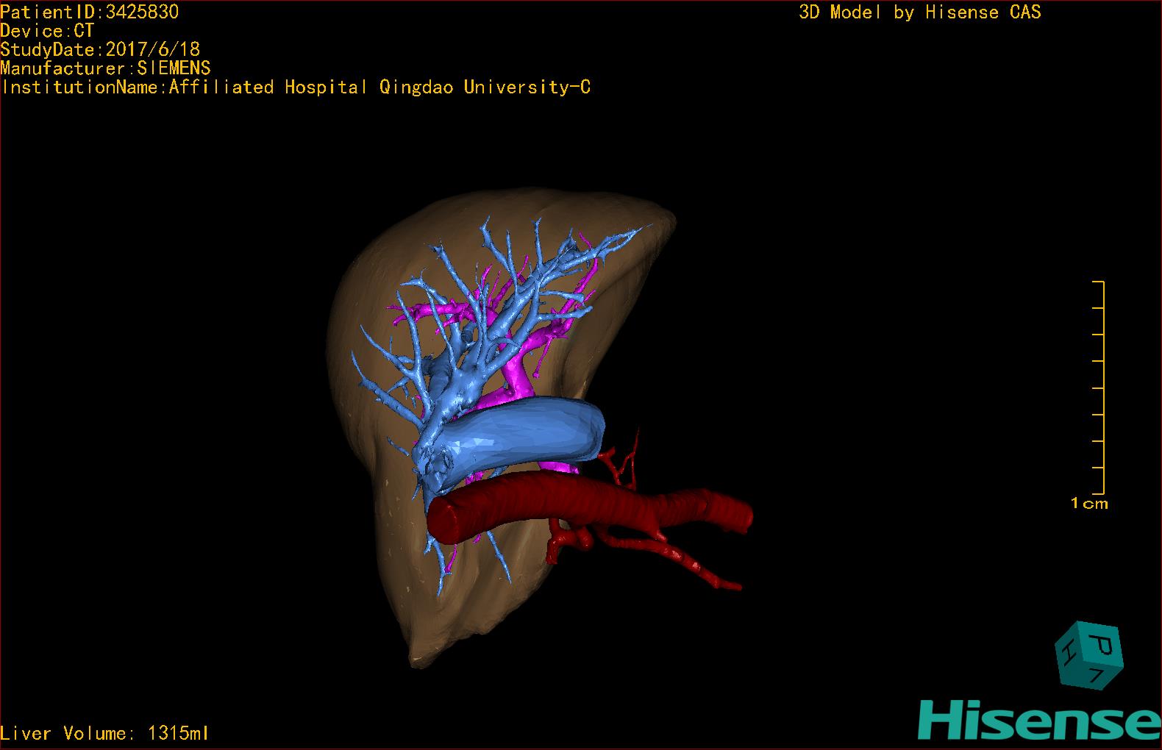Click the Liver Volume 1315ml readout
The height and width of the screenshot is (750, 1162).
click(x=104, y=733)
